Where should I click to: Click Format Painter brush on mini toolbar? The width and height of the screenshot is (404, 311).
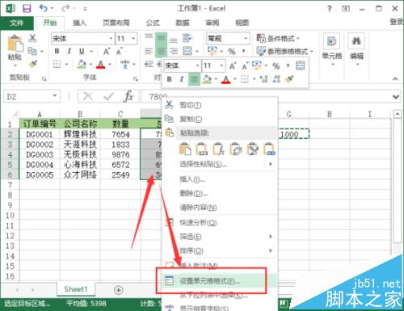coord(289,79)
